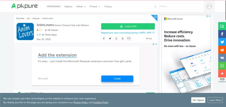Open ad info icon on Rewards ad
This screenshot has width=226, height=107.
tap(153, 44)
